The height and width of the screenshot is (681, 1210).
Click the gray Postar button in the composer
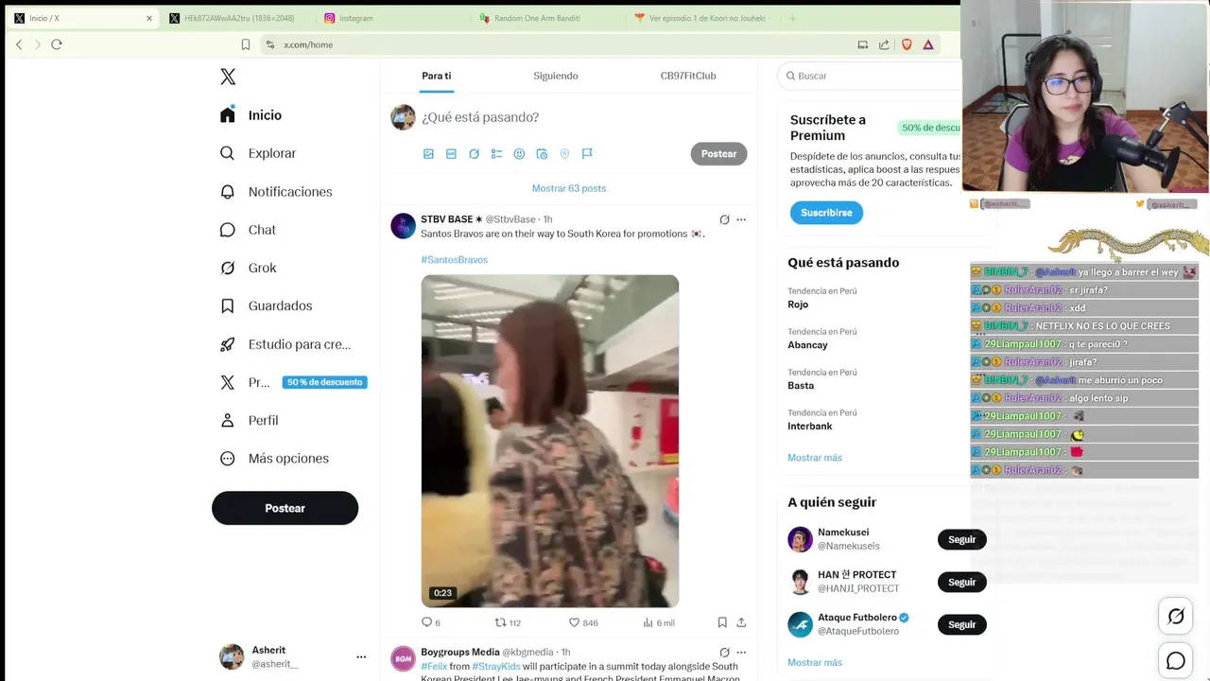[x=718, y=154]
